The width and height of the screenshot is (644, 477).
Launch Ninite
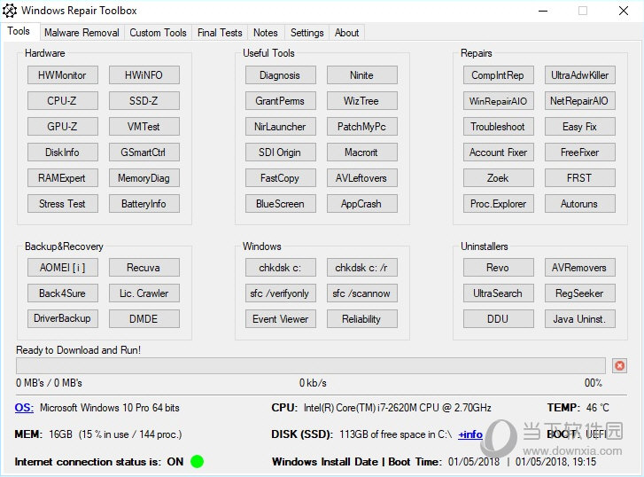(x=361, y=75)
